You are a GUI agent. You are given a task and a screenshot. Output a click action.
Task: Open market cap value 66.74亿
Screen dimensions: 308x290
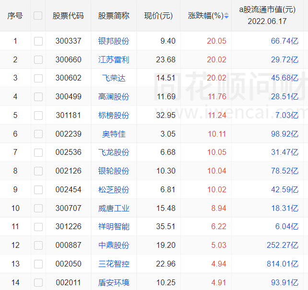284,41
